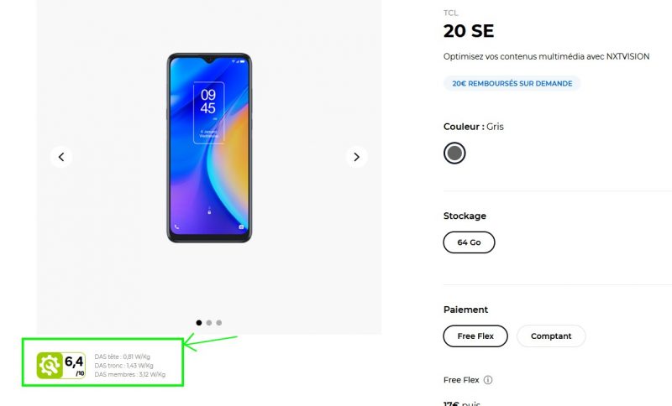This screenshot has width=672, height=406.
Task: Click the next image arrow
Action: point(357,157)
